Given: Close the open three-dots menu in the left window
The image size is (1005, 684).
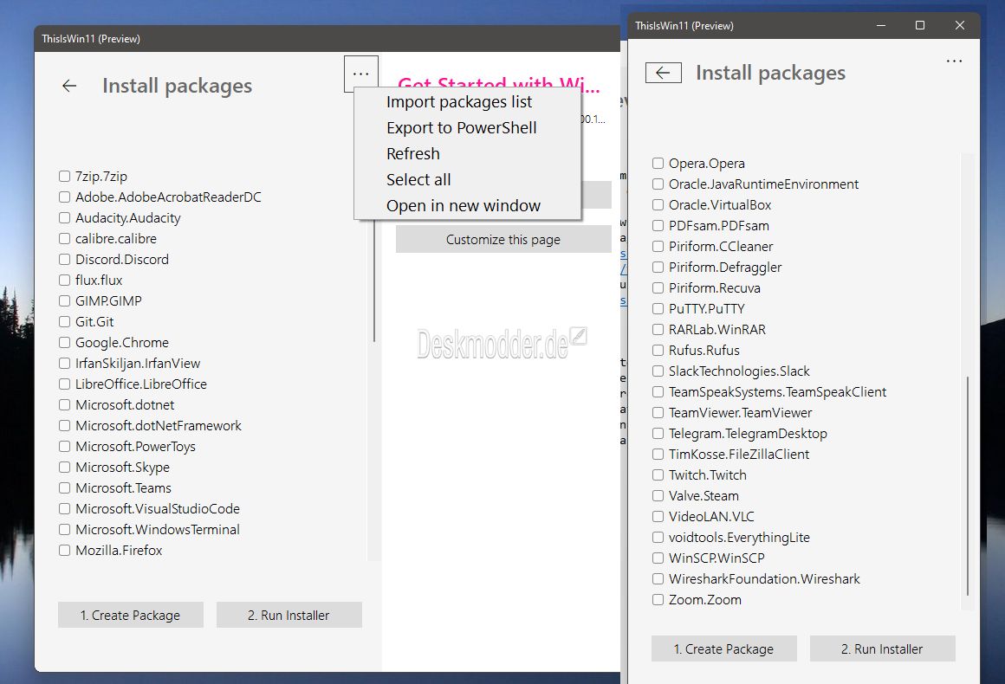Looking at the screenshot, I should click(361, 74).
